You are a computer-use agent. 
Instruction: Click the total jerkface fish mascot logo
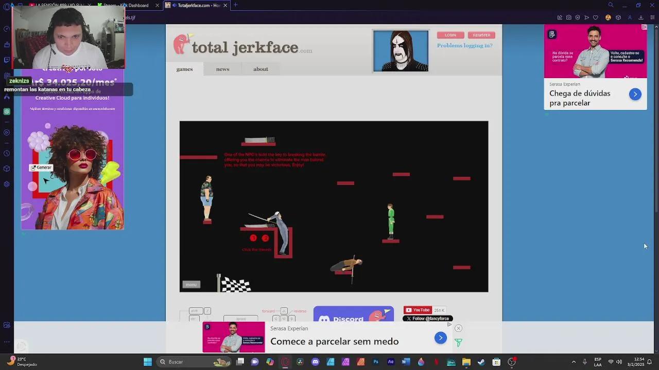tap(181, 44)
